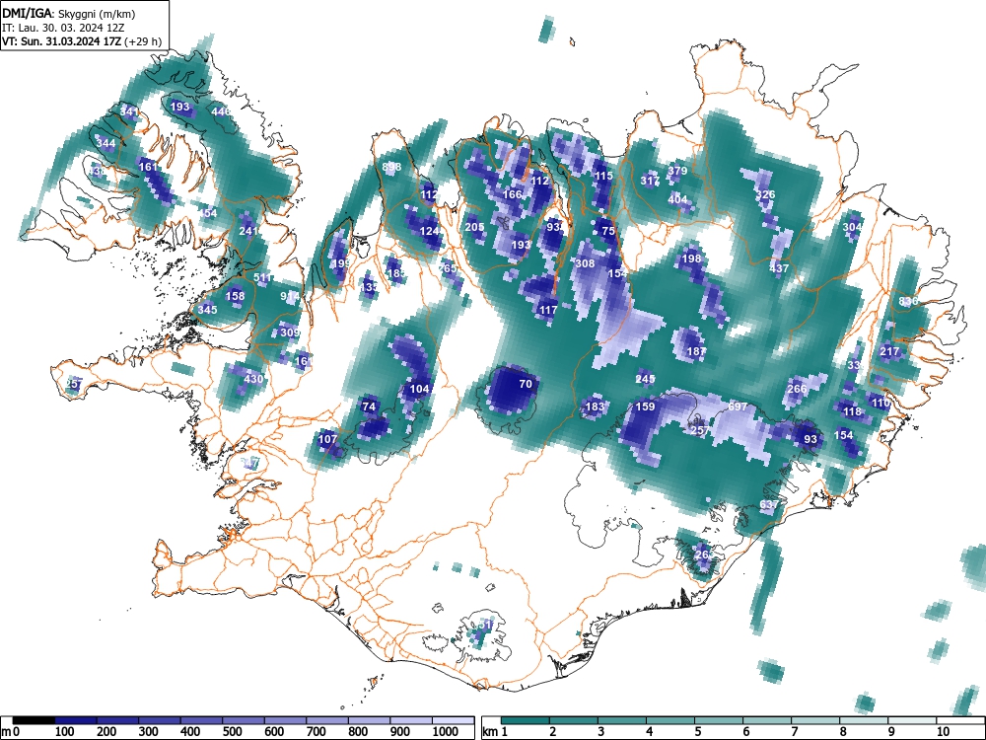Screen dimensions: 986x740
Task: Click the "1000" label on the metre legend
Action: 446,732
